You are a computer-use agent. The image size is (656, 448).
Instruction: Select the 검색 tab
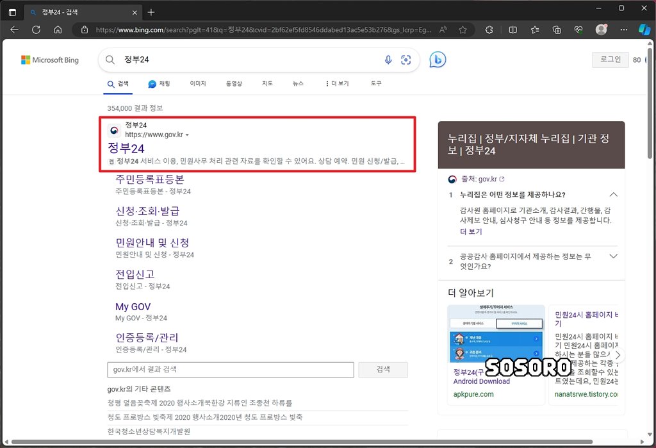pyautogui.click(x=118, y=84)
